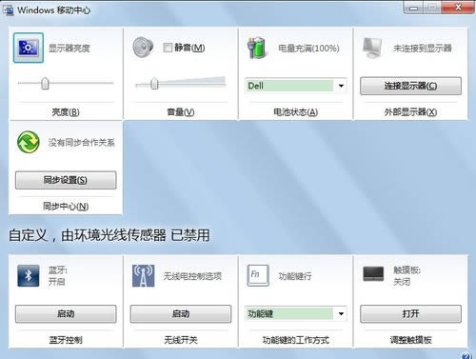Click the 连接显示器(C) button
The image size is (476, 359).
coord(410,86)
